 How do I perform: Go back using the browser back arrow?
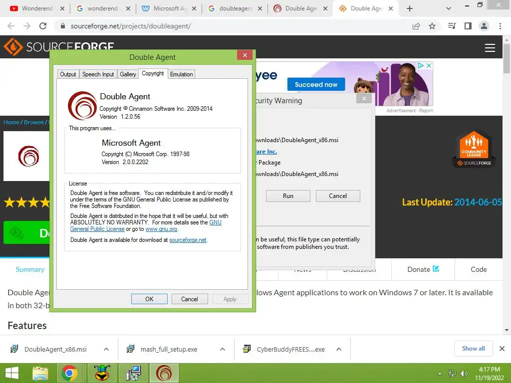coord(11,26)
